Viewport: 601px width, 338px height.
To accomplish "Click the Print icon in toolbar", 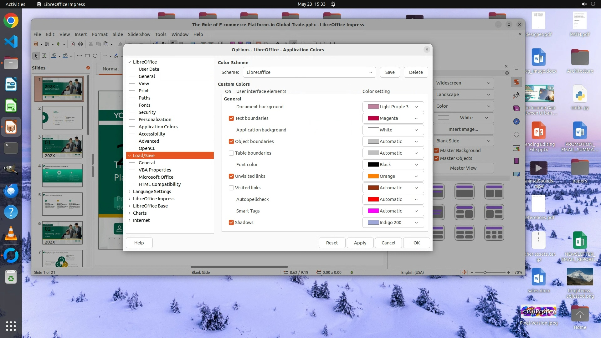I will click(x=80, y=44).
